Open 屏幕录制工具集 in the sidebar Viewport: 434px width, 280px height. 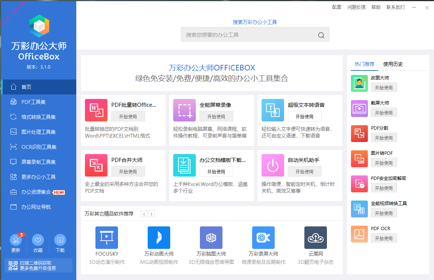point(39,162)
